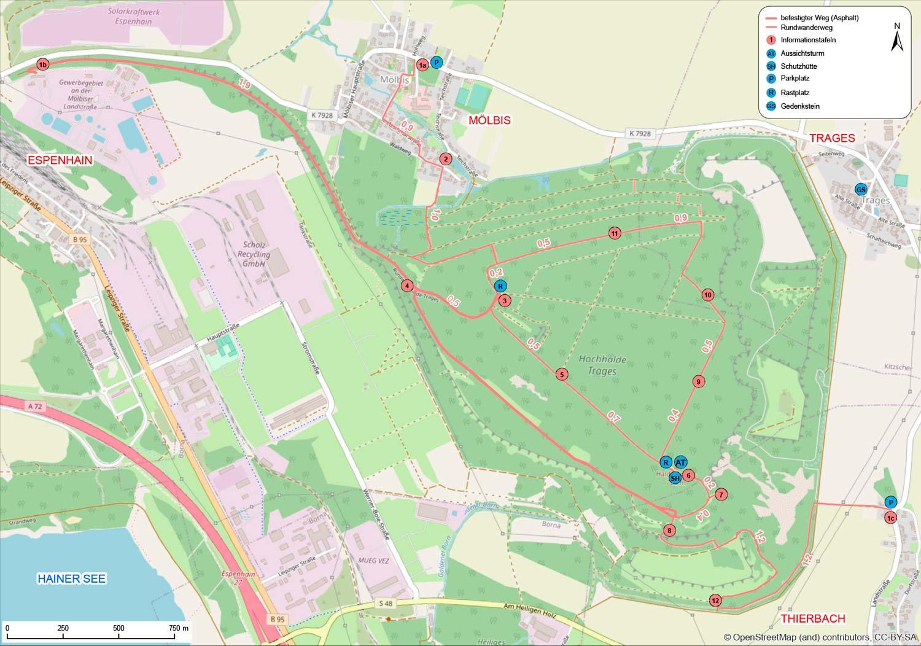Select info board marker 11 on northern trail
921x646 pixels.
(x=615, y=233)
